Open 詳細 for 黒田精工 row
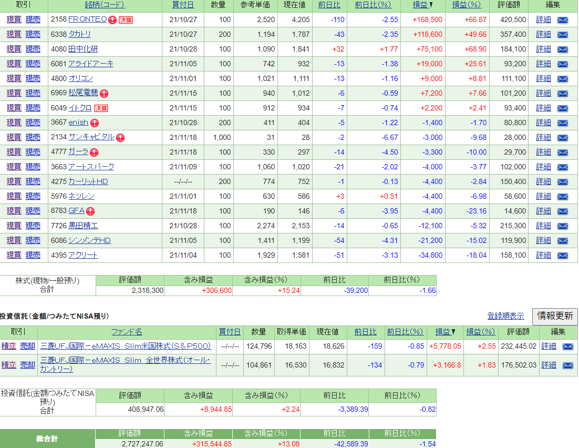The height and width of the screenshot is (448, 579). (543, 226)
